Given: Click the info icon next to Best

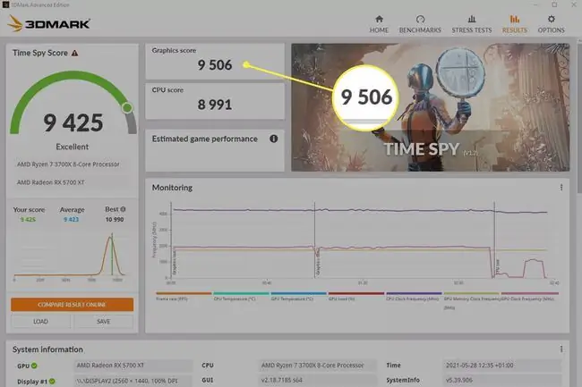Looking at the screenshot, I should [x=123, y=209].
